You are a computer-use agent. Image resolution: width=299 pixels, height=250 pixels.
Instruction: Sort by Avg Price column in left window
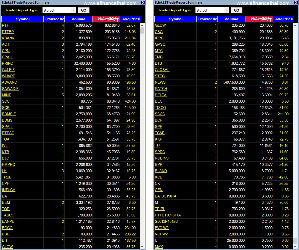(131, 19)
